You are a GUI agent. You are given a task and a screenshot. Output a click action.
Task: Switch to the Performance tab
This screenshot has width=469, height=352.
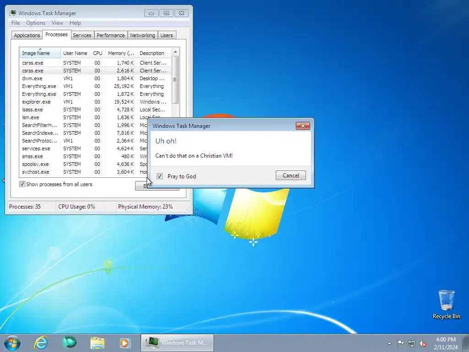click(111, 35)
